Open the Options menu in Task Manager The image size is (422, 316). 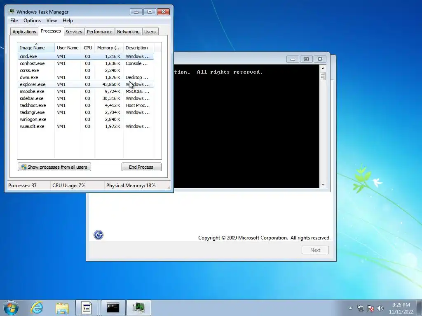click(32, 21)
